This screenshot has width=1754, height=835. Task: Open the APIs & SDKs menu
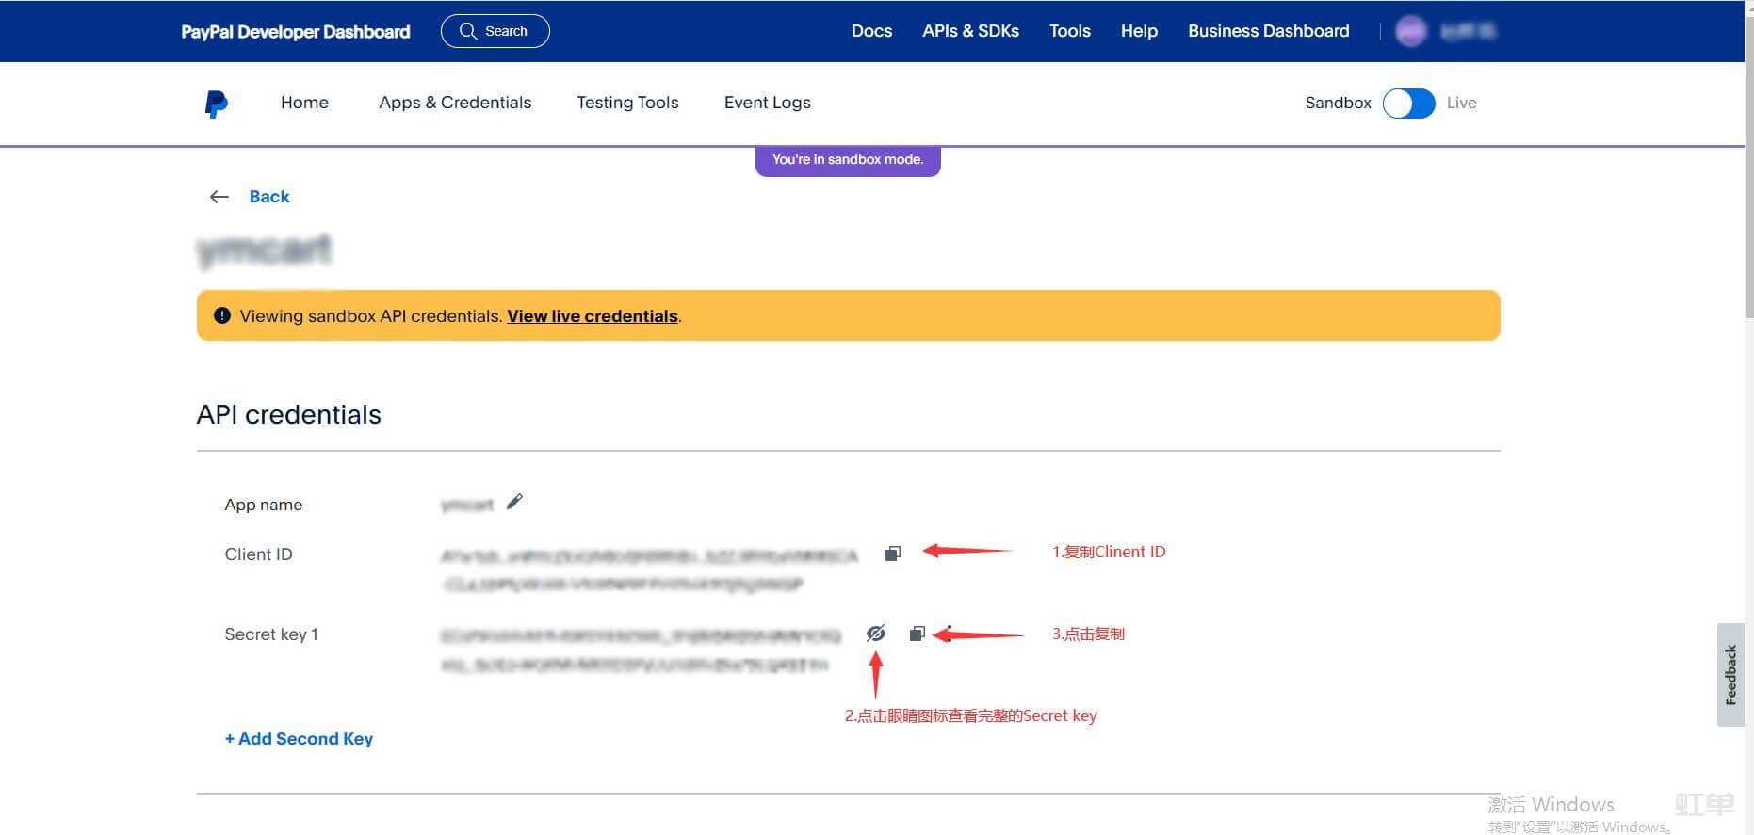970,31
